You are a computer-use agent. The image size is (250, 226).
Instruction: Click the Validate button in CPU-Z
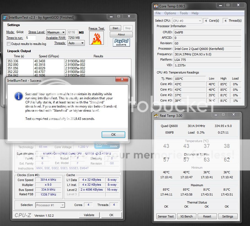pos(89,215)
